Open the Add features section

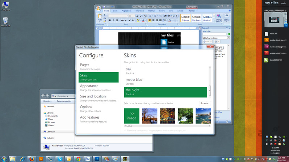pos(99,119)
